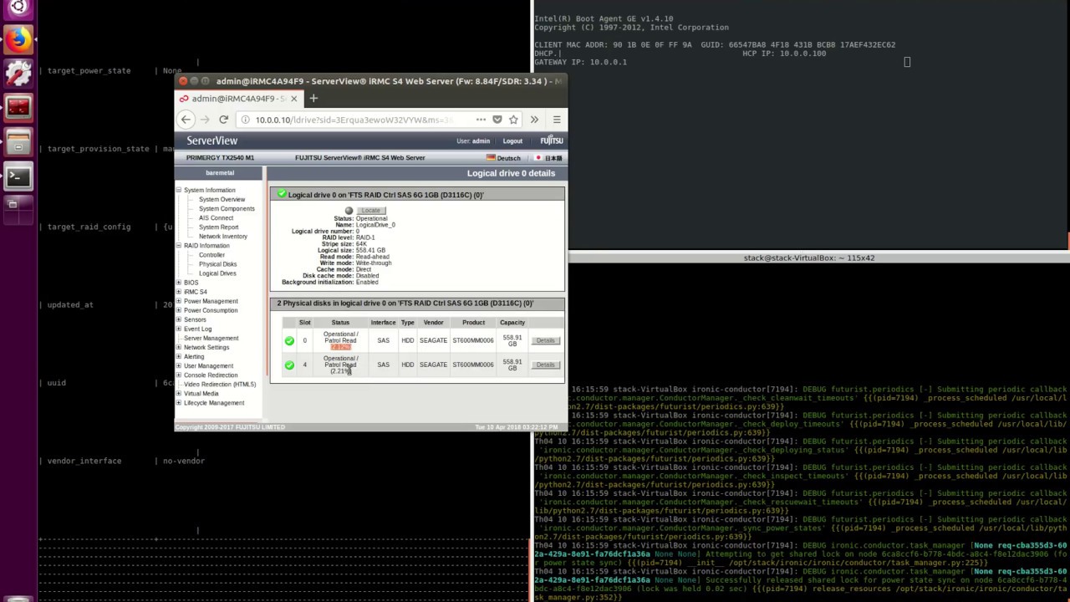The width and height of the screenshot is (1070, 602).
Task: Open Alerting in the sidebar
Action: (193, 356)
